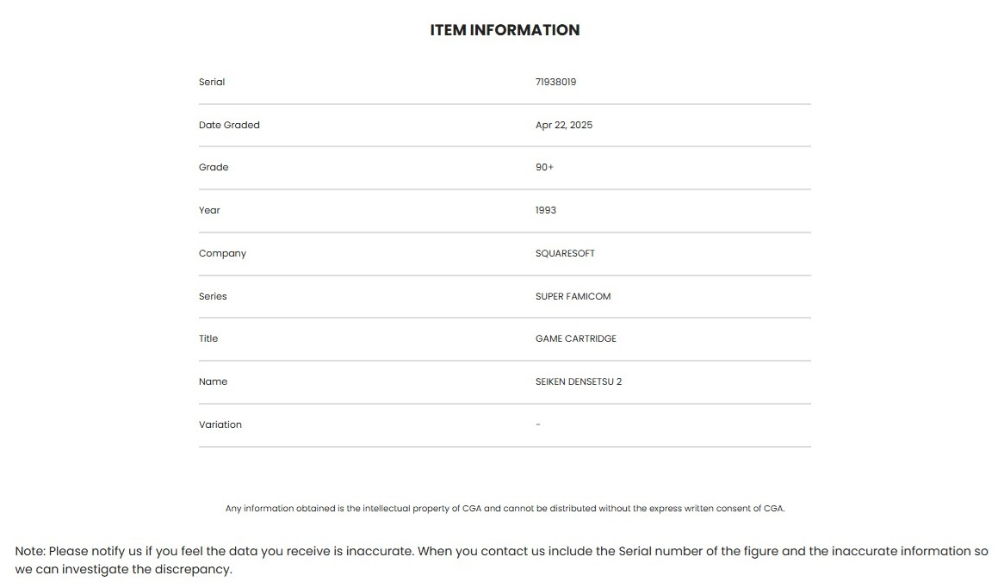Select the serial number 71938019
The width and height of the screenshot is (1004, 588).
[555, 83]
